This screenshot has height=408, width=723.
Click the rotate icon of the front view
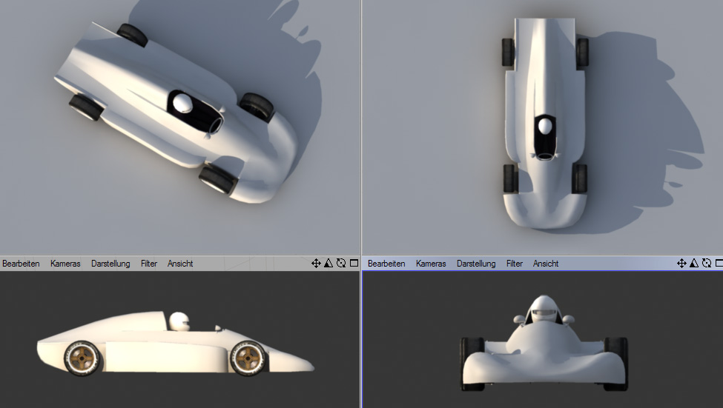[707, 264]
